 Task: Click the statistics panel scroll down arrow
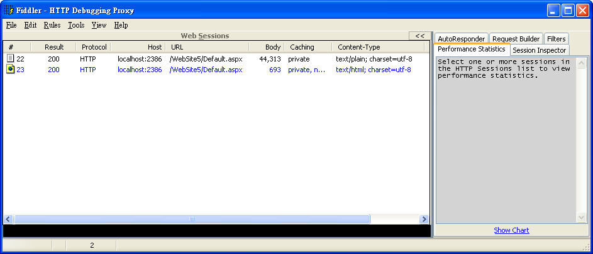click(581, 217)
